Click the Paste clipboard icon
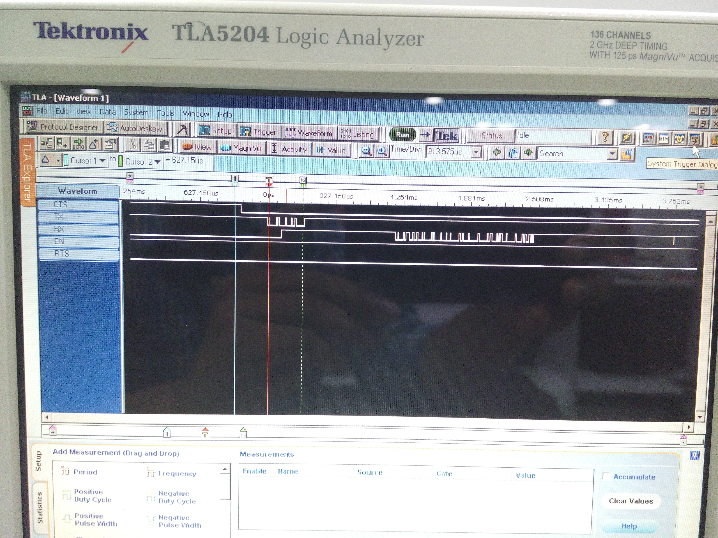Screen dimensions: 718x538 (x=165, y=145)
